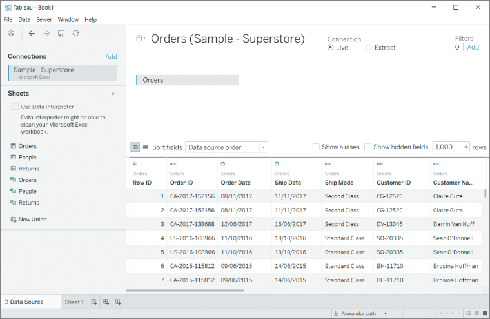This screenshot has width=490, height=319.
Task: Open the Data menu
Action: (24, 20)
